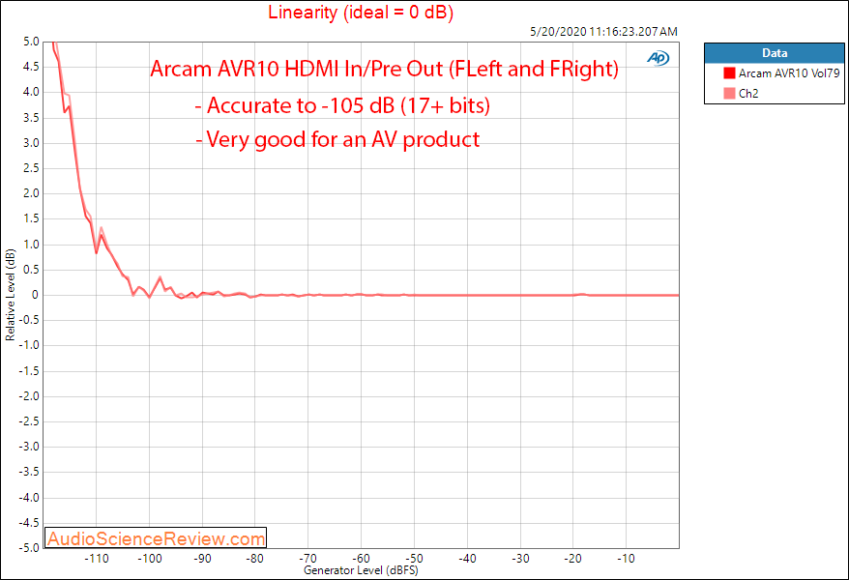Click the Accurate to -105 dB annotation
Image resolution: width=849 pixels, height=580 pixels.
pos(342,105)
